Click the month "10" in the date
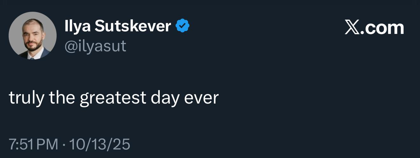420x158 pixels. tap(76, 144)
